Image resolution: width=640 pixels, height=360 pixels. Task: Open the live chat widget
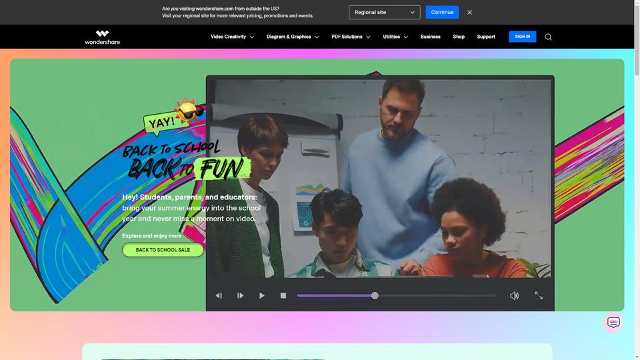(x=613, y=323)
